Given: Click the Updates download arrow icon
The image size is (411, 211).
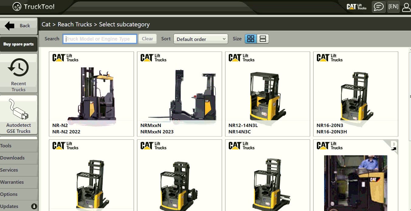Looking at the screenshot, I should point(34,206).
